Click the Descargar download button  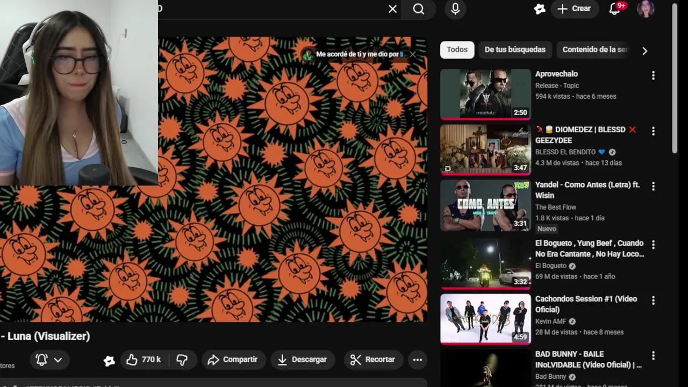tap(303, 360)
